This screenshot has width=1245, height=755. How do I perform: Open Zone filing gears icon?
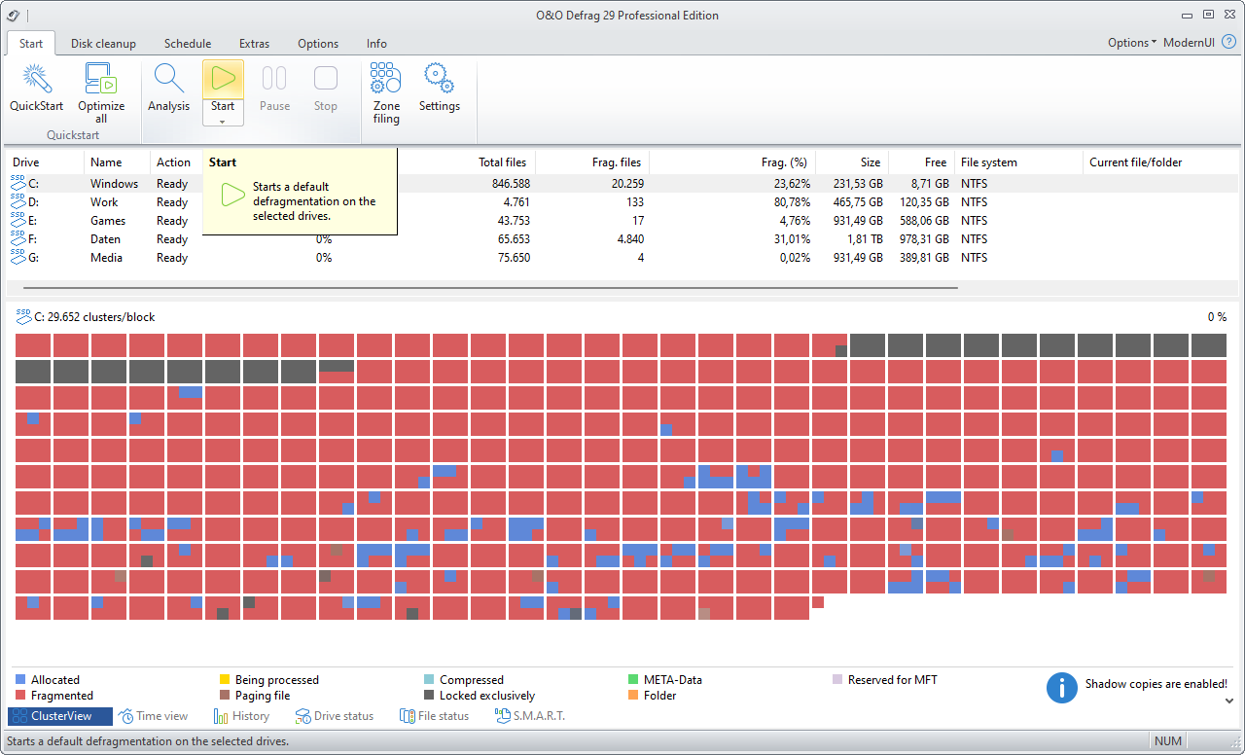(386, 79)
